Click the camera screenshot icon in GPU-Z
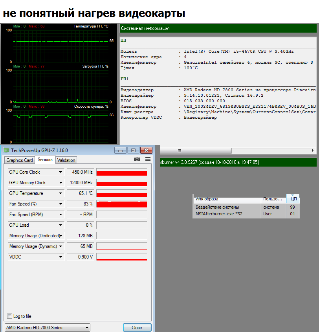The width and height of the screenshot is (319, 332). point(137,159)
